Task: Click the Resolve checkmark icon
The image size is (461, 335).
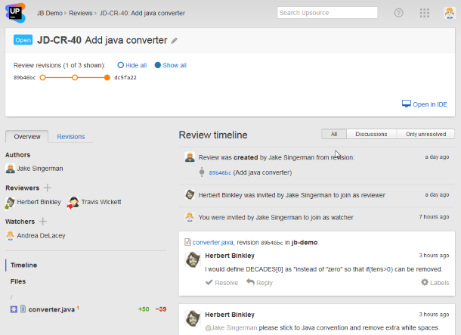Action: tap(209, 283)
